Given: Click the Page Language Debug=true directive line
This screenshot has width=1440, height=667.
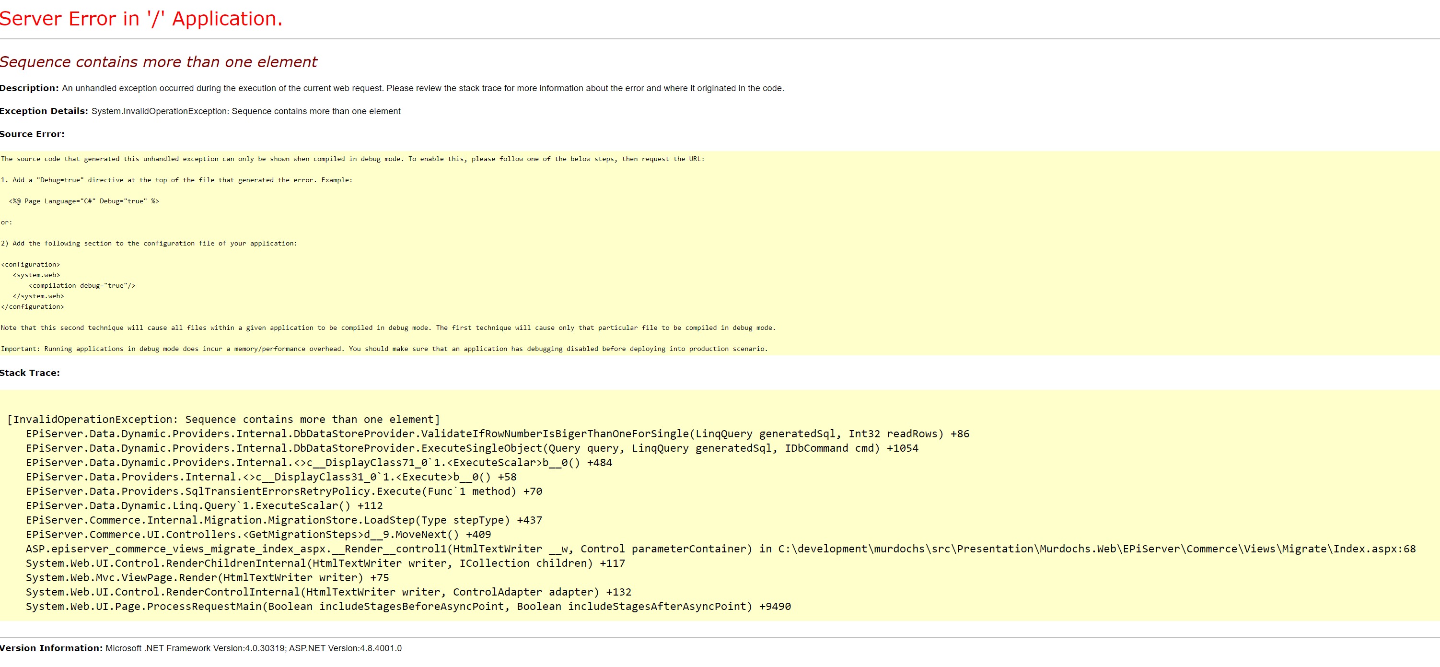Looking at the screenshot, I should tap(84, 201).
